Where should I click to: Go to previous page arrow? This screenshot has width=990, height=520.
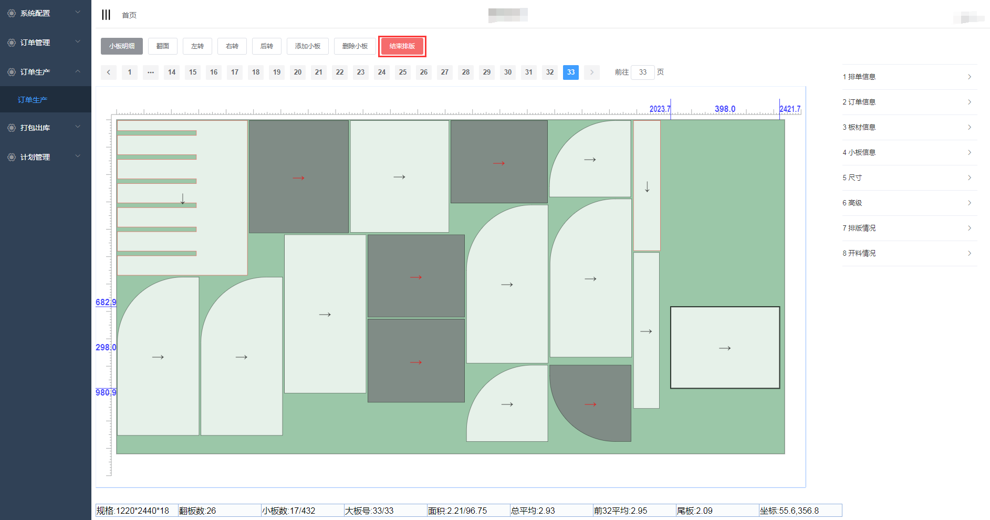coord(109,72)
